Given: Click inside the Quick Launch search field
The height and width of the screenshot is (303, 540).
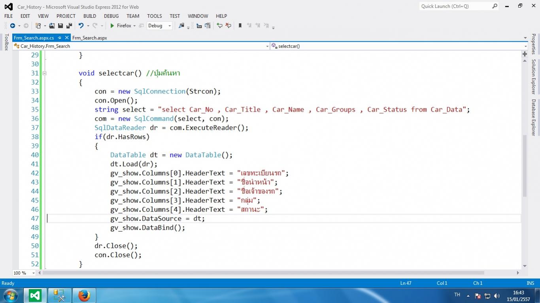Looking at the screenshot, I should [455, 6].
